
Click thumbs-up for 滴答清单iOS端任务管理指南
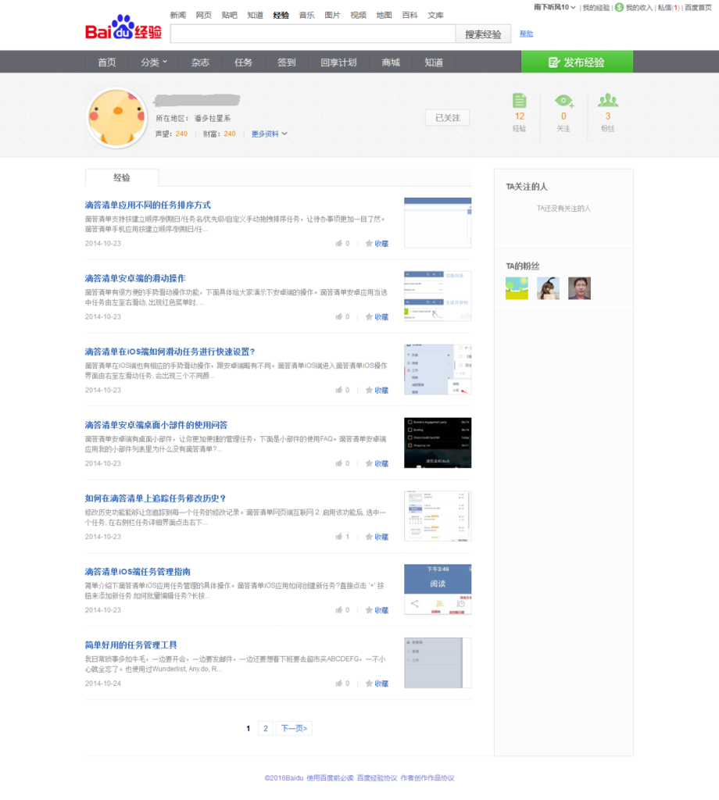click(339, 610)
